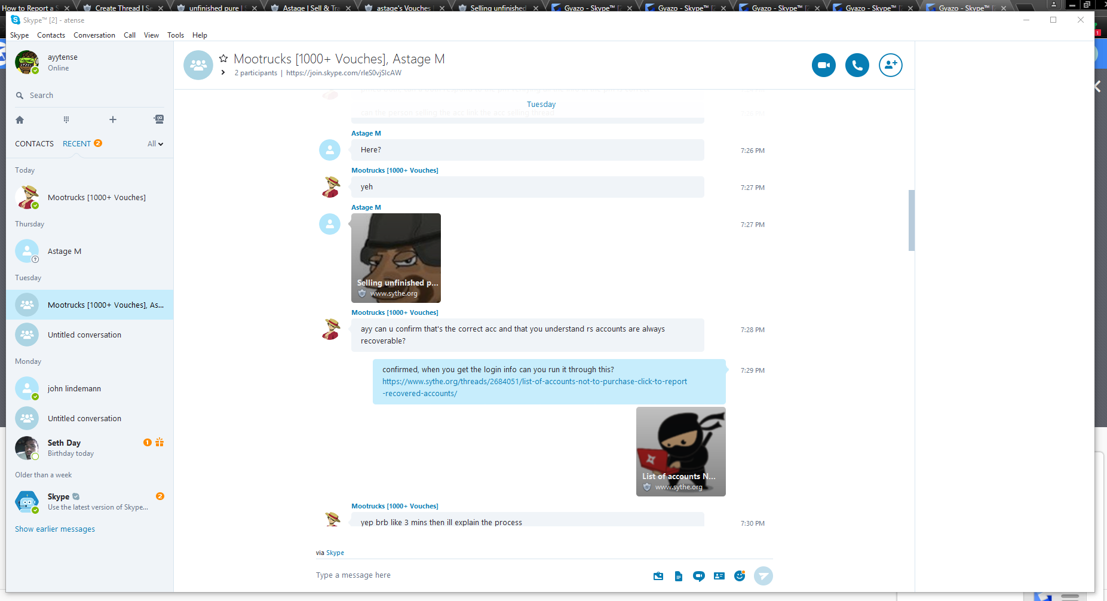
Task: Open the List of accounts link preview
Action: (681, 452)
